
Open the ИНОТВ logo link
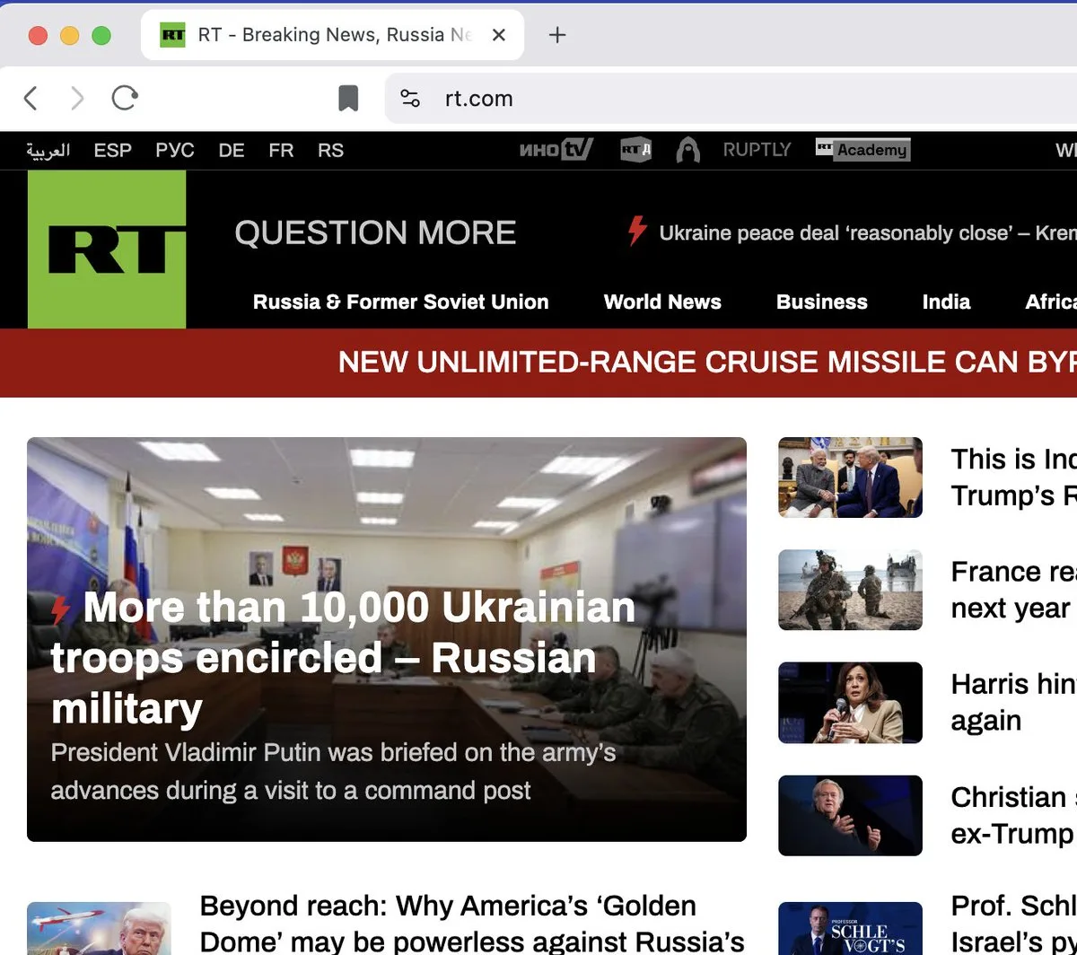coord(556,150)
